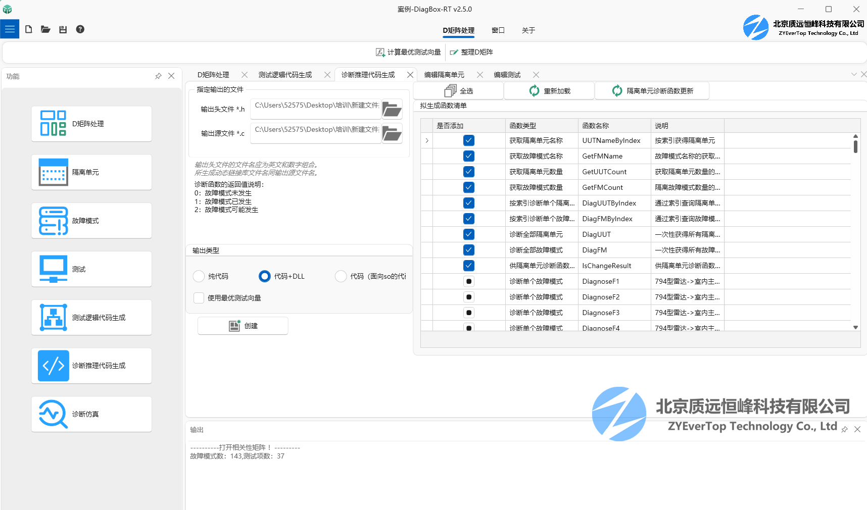Click 整理D矩阵 toolbar item
Screen dimensions: 867x510
471,52
